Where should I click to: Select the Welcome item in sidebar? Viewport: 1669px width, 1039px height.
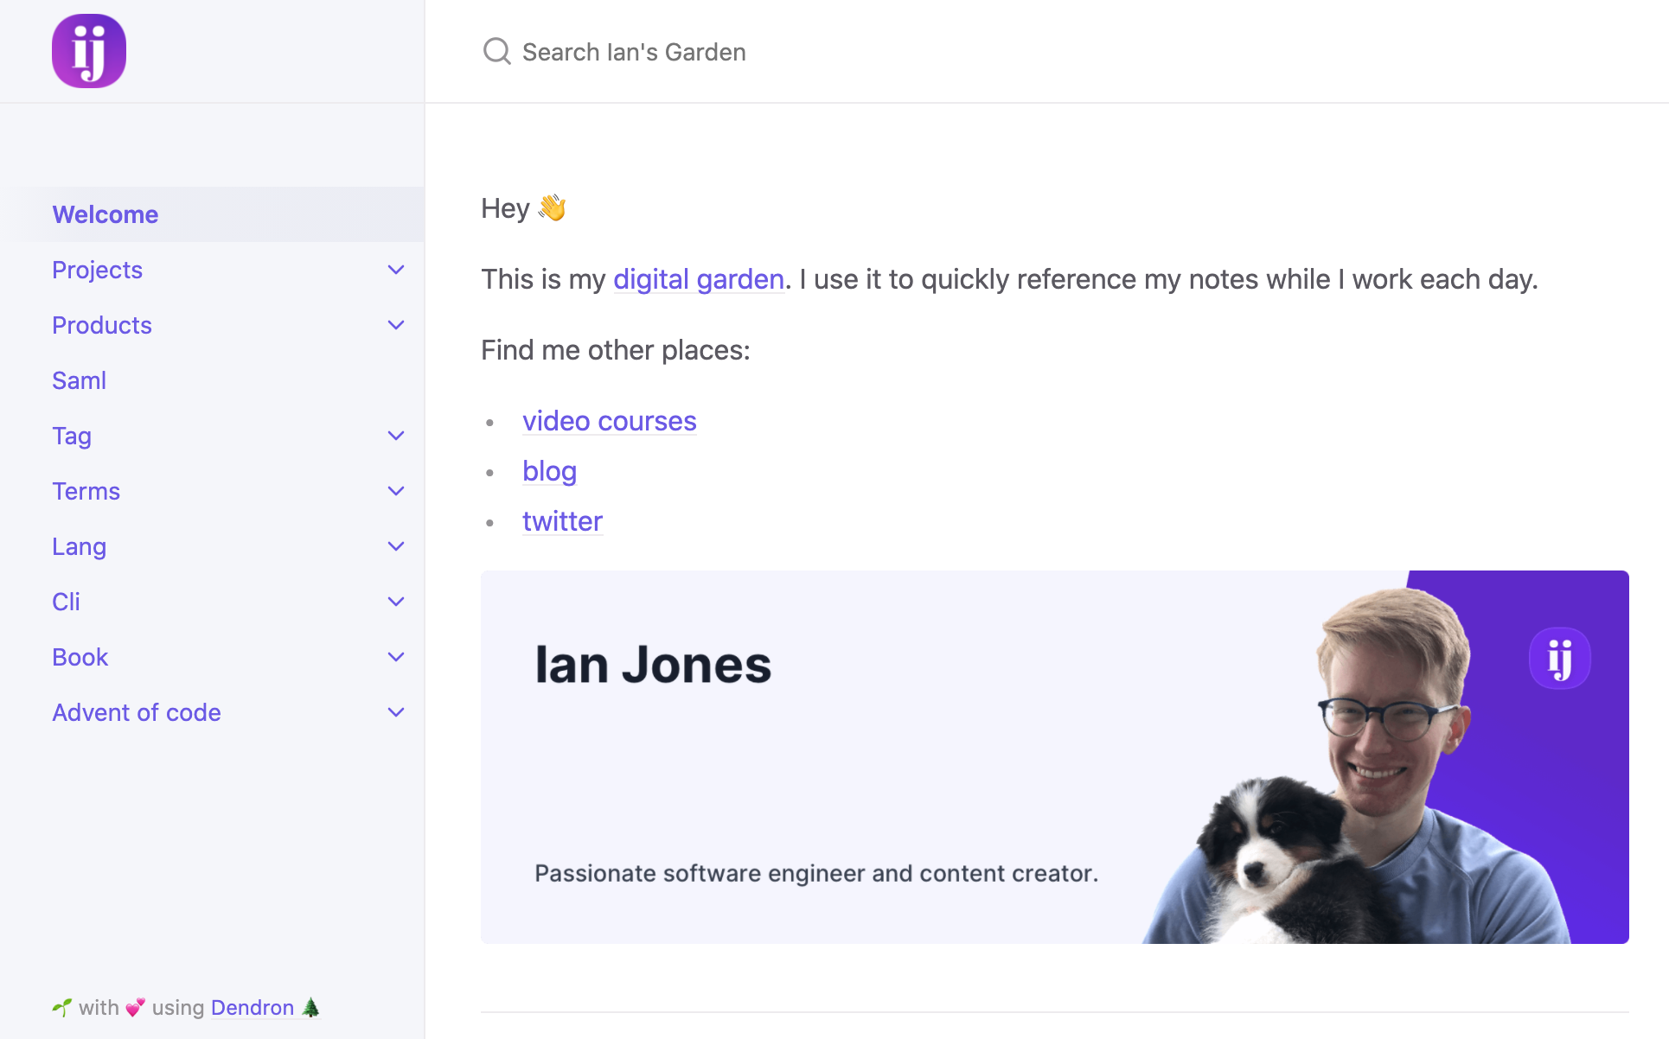pos(106,214)
